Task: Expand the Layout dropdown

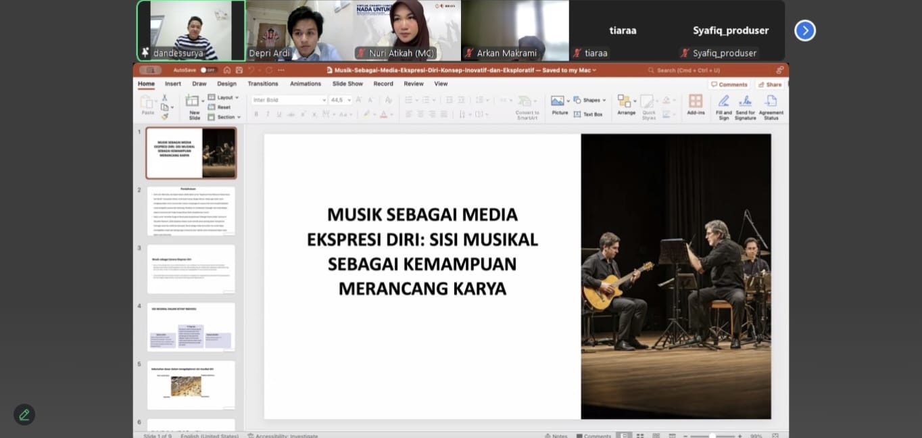Action: pos(224,97)
